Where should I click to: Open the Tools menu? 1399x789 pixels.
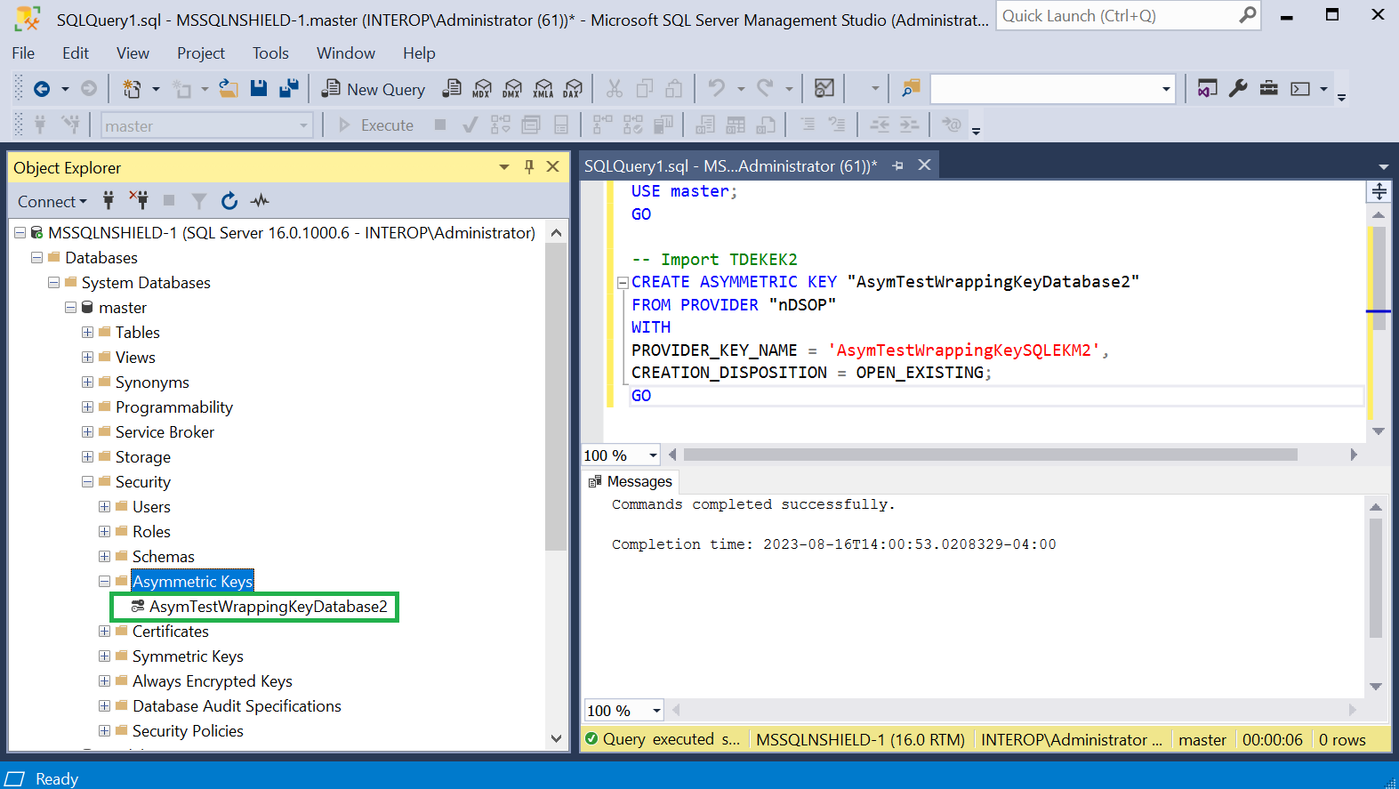pyautogui.click(x=270, y=53)
